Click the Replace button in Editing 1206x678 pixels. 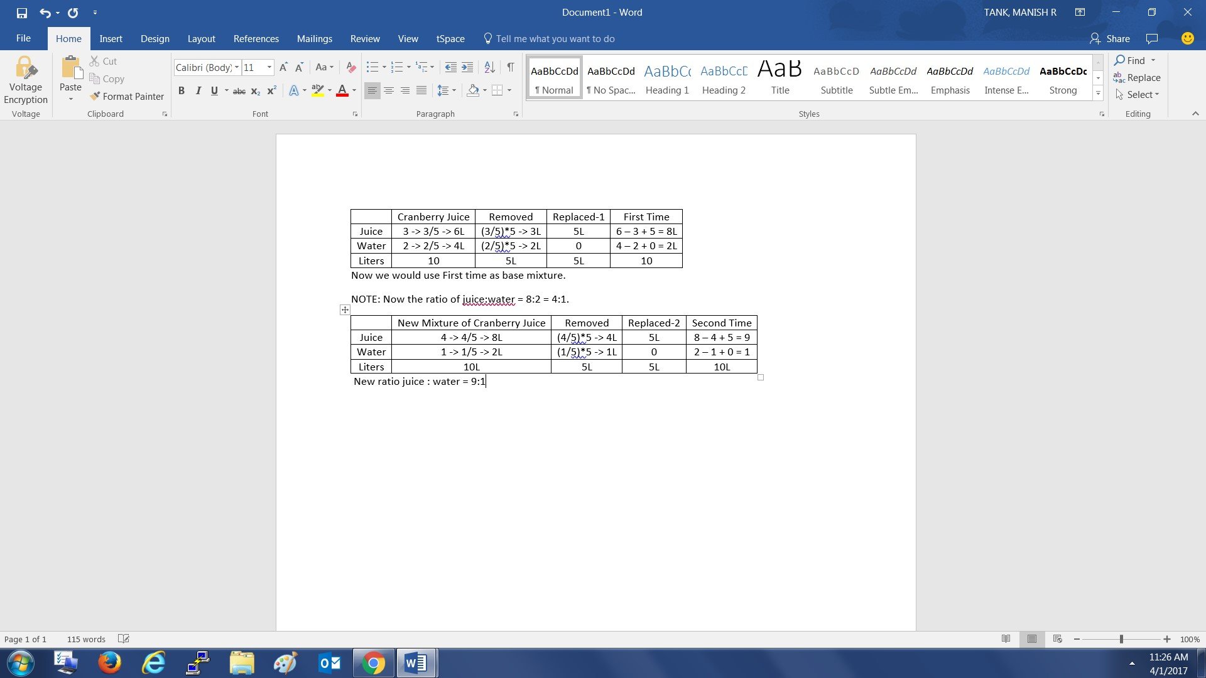1137,78
